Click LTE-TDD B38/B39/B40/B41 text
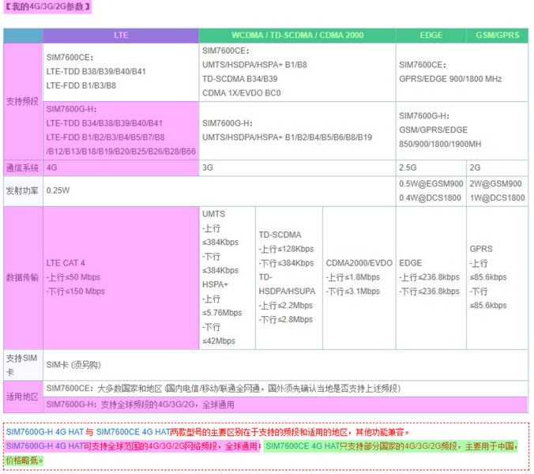The width and height of the screenshot is (534, 474). click(x=96, y=72)
